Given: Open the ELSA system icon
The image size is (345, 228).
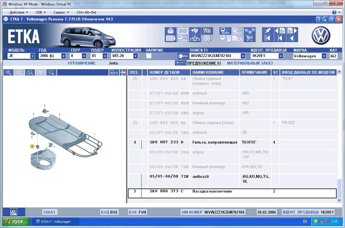Looking at the screenshot, I should pos(225,31).
